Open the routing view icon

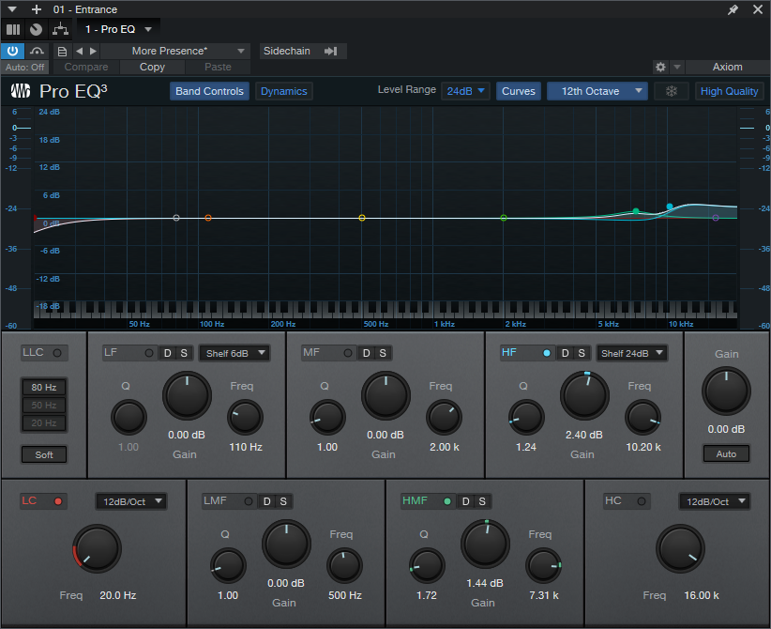(x=60, y=29)
